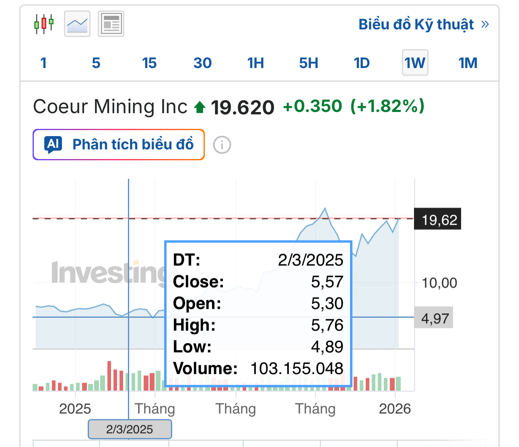
Task: Switch to candlestick chart view
Action: tap(44, 24)
